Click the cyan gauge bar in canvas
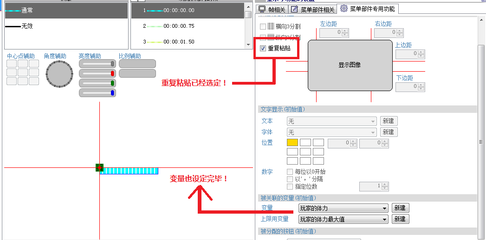The height and width of the screenshot is (240, 486). coord(129,171)
